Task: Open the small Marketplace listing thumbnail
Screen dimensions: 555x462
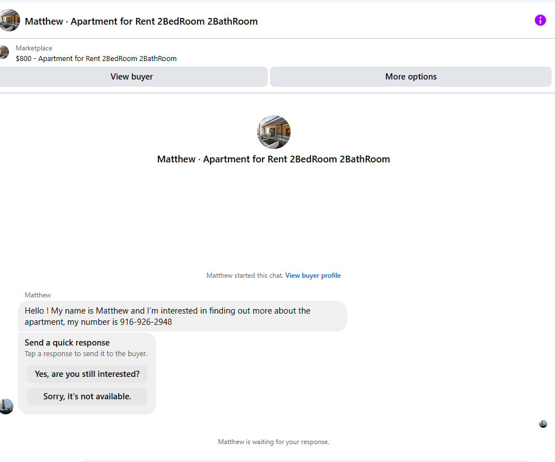Action: [x=4, y=53]
